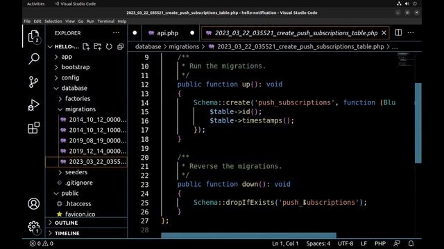
Task: Open the notifications bell in status bar
Action: point(411,243)
